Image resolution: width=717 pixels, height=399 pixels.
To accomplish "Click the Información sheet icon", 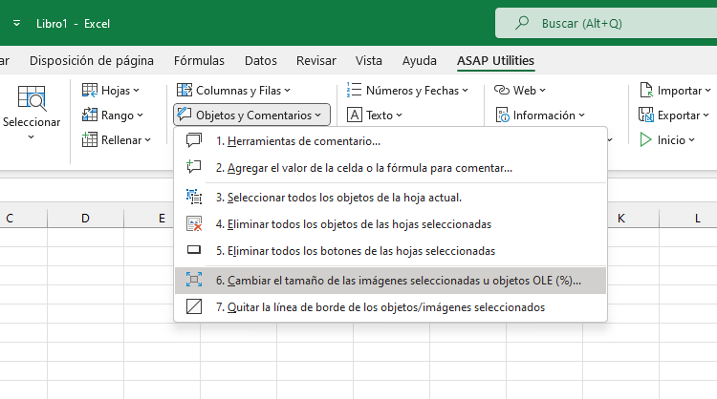I will click(502, 115).
